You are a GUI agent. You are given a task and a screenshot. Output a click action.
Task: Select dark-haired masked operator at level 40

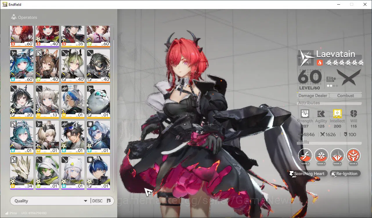[98, 66]
